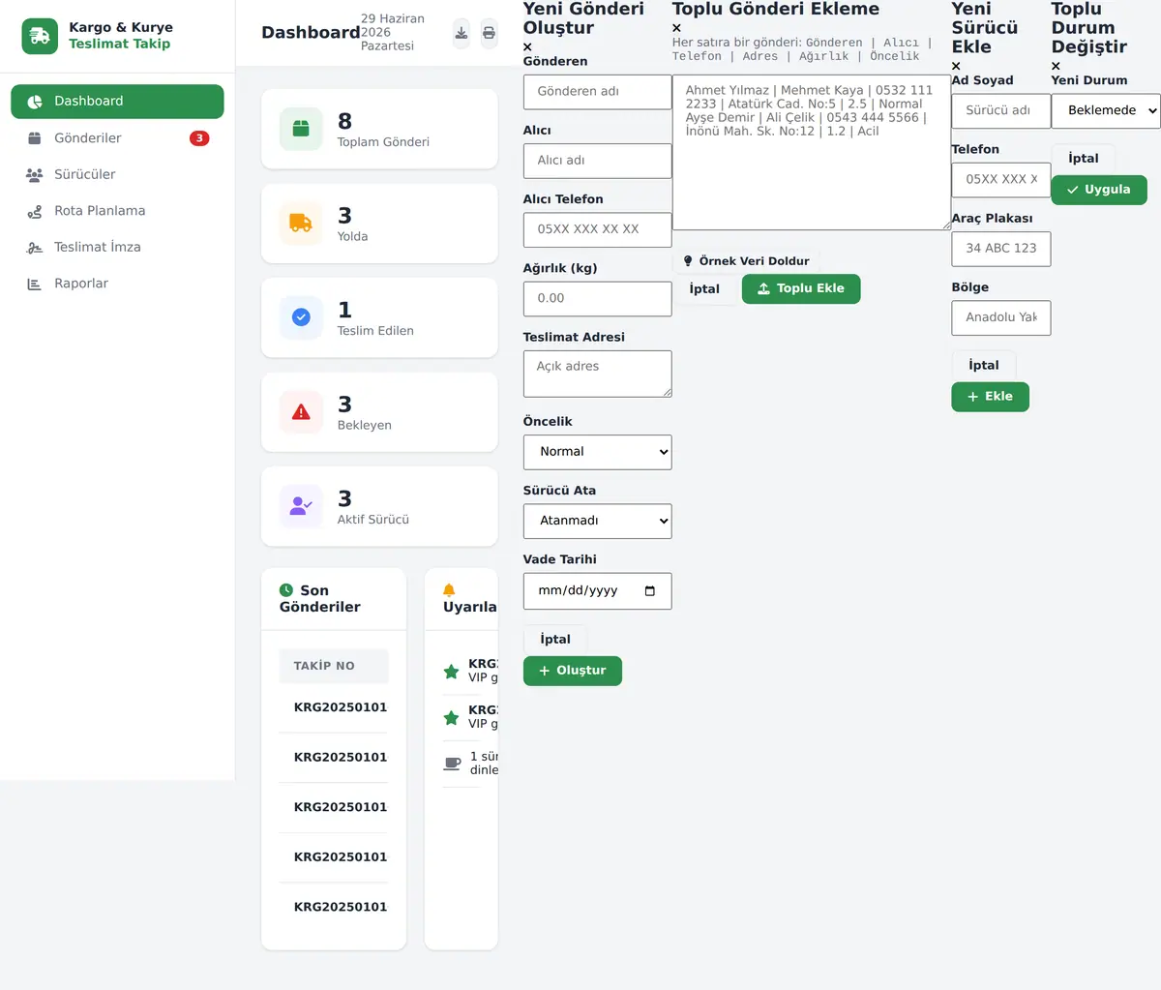Click the green truck logo icon
1161x990 pixels.
click(40, 37)
